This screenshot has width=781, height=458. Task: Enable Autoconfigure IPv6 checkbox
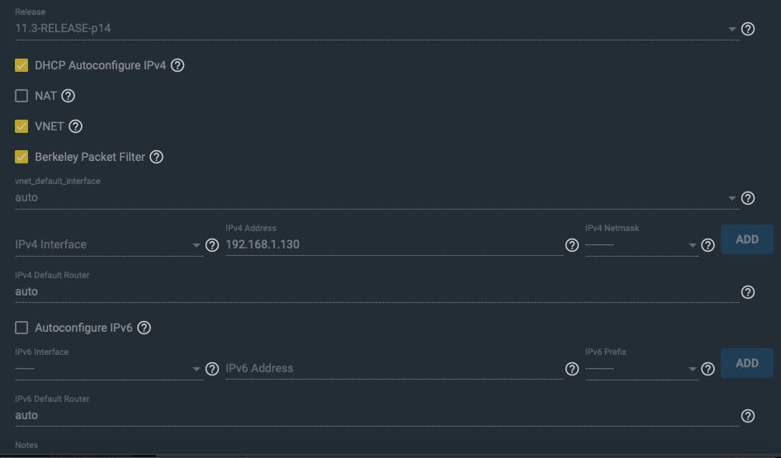pos(21,328)
